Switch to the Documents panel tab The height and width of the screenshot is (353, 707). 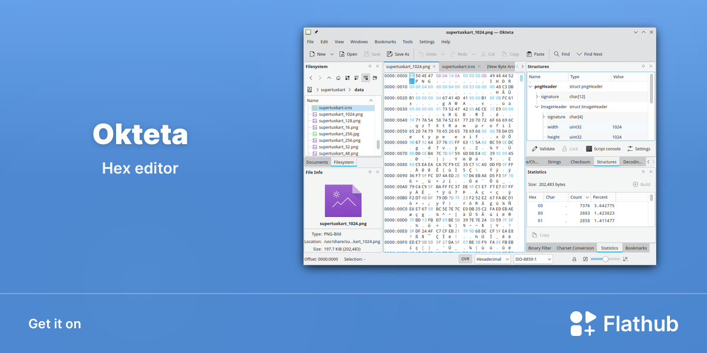(317, 162)
